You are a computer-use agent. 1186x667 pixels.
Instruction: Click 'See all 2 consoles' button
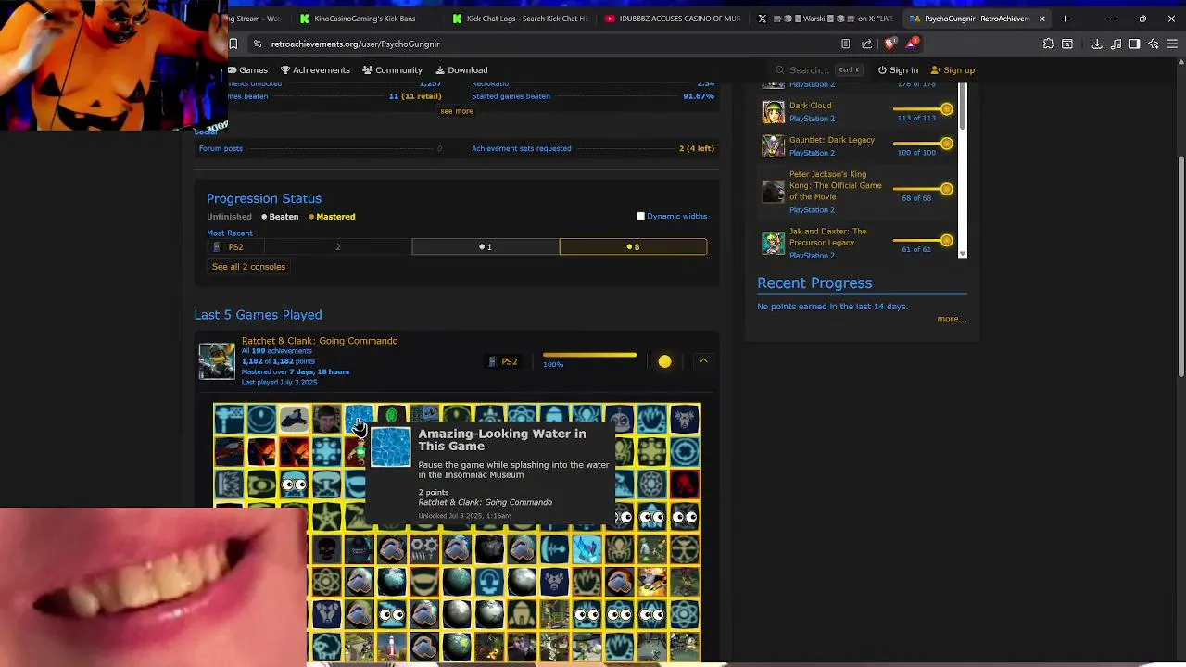(248, 267)
